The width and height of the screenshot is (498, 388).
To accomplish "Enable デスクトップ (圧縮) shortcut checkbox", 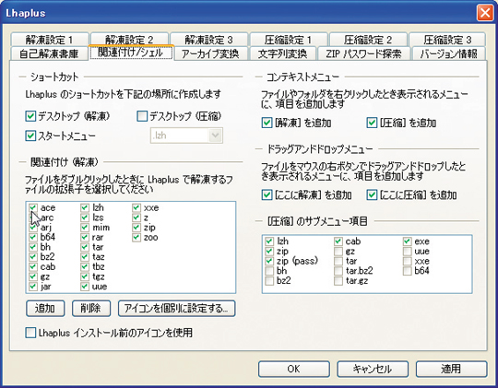I will pos(142,116).
